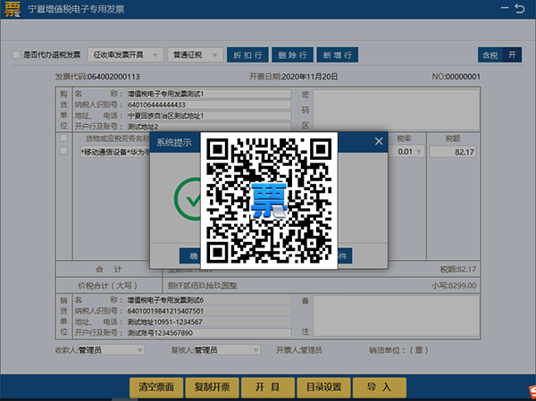Screen dimensions: 536x401
Task: Click the NO:00000001 invoice number
Action: 456,77
